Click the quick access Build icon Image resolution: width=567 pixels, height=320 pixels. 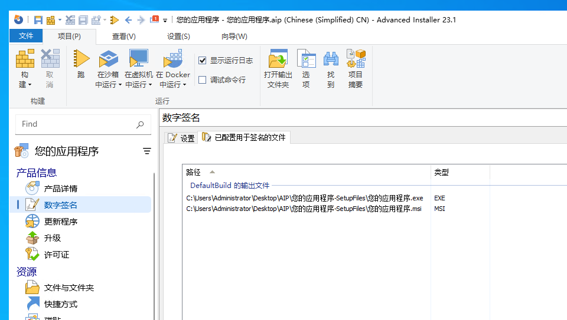tap(51, 20)
